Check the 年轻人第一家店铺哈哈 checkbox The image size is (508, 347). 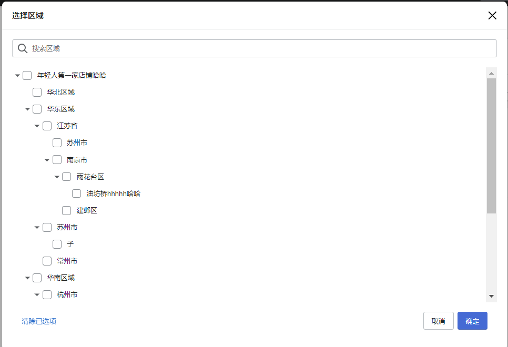point(27,76)
